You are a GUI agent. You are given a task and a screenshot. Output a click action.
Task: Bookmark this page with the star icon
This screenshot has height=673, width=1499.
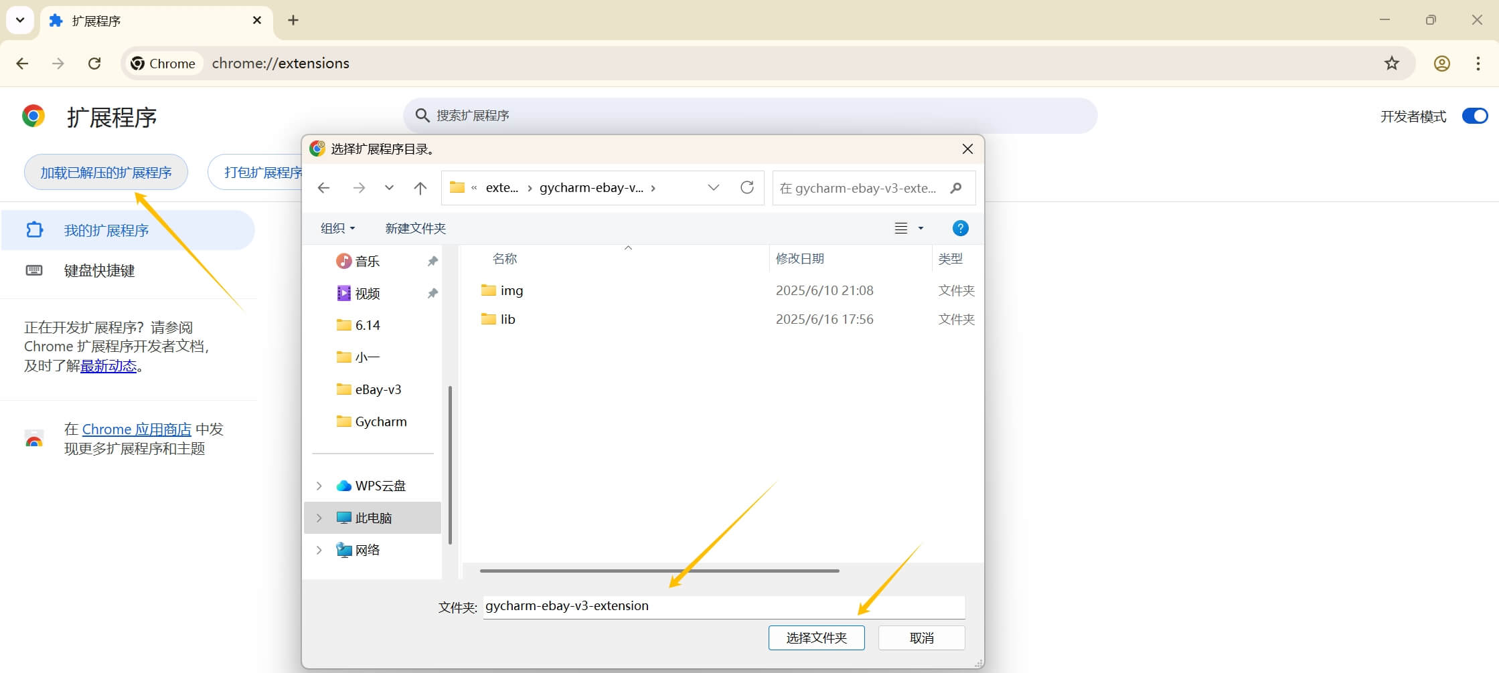point(1392,64)
